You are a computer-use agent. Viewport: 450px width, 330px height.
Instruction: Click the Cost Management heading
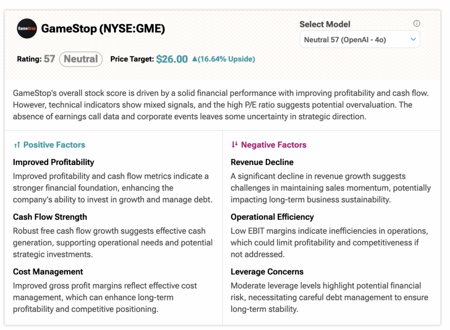pos(48,271)
